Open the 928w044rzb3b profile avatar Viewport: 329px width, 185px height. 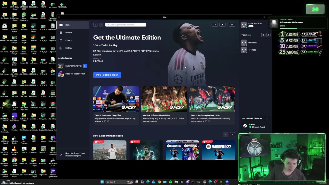244,25
